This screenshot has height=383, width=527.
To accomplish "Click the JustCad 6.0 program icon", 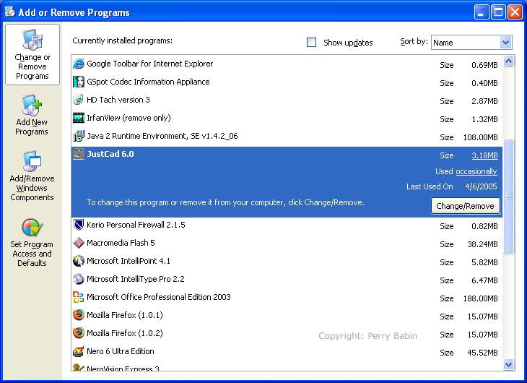I will (x=78, y=154).
